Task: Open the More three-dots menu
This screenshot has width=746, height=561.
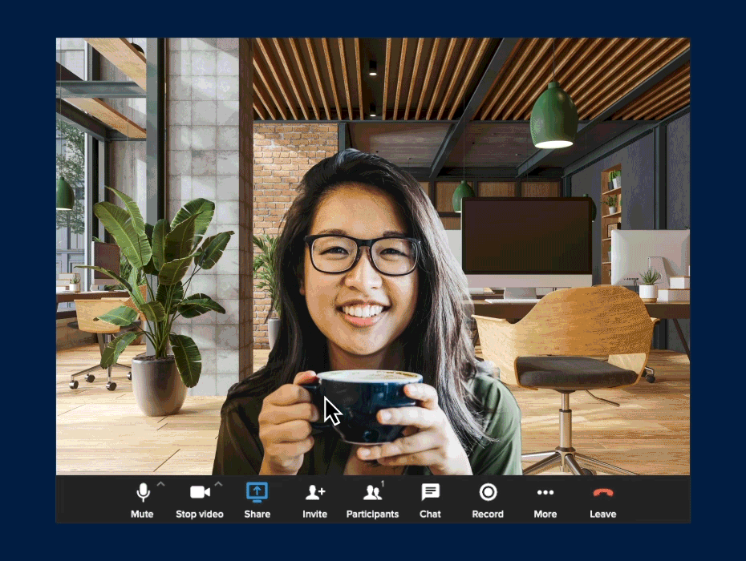Action: 545,492
